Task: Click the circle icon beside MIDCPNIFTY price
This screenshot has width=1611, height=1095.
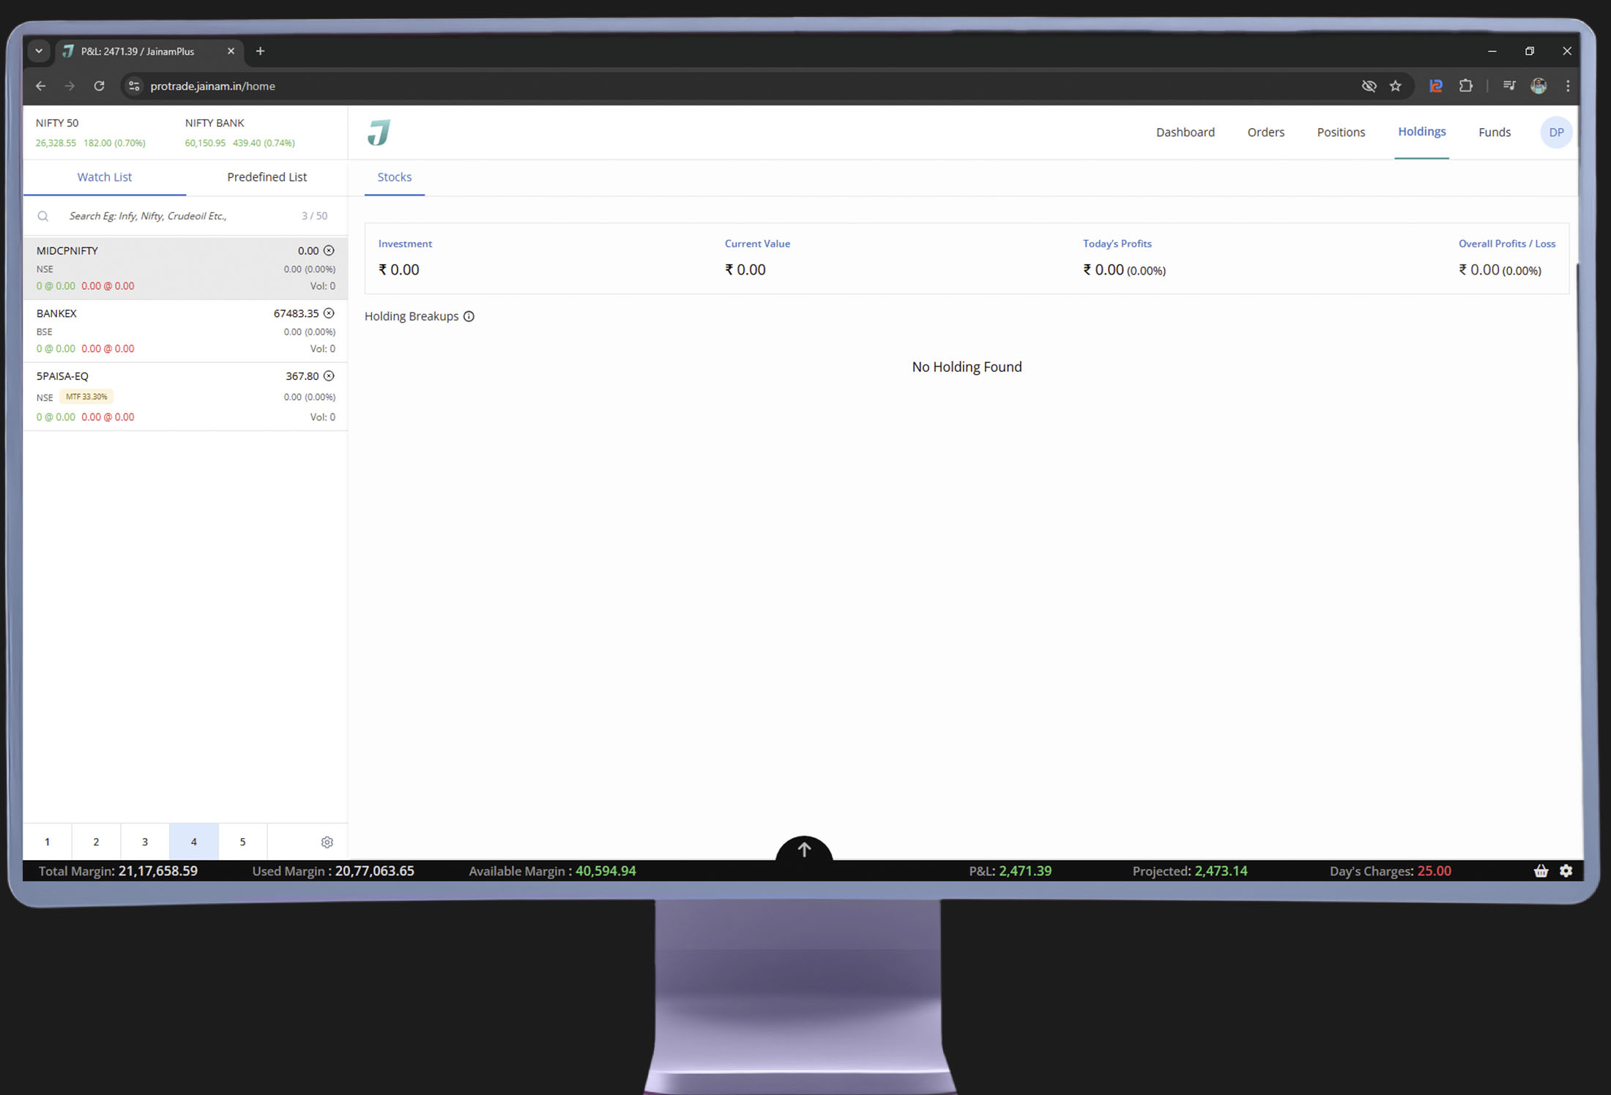Action: coord(329,250)
